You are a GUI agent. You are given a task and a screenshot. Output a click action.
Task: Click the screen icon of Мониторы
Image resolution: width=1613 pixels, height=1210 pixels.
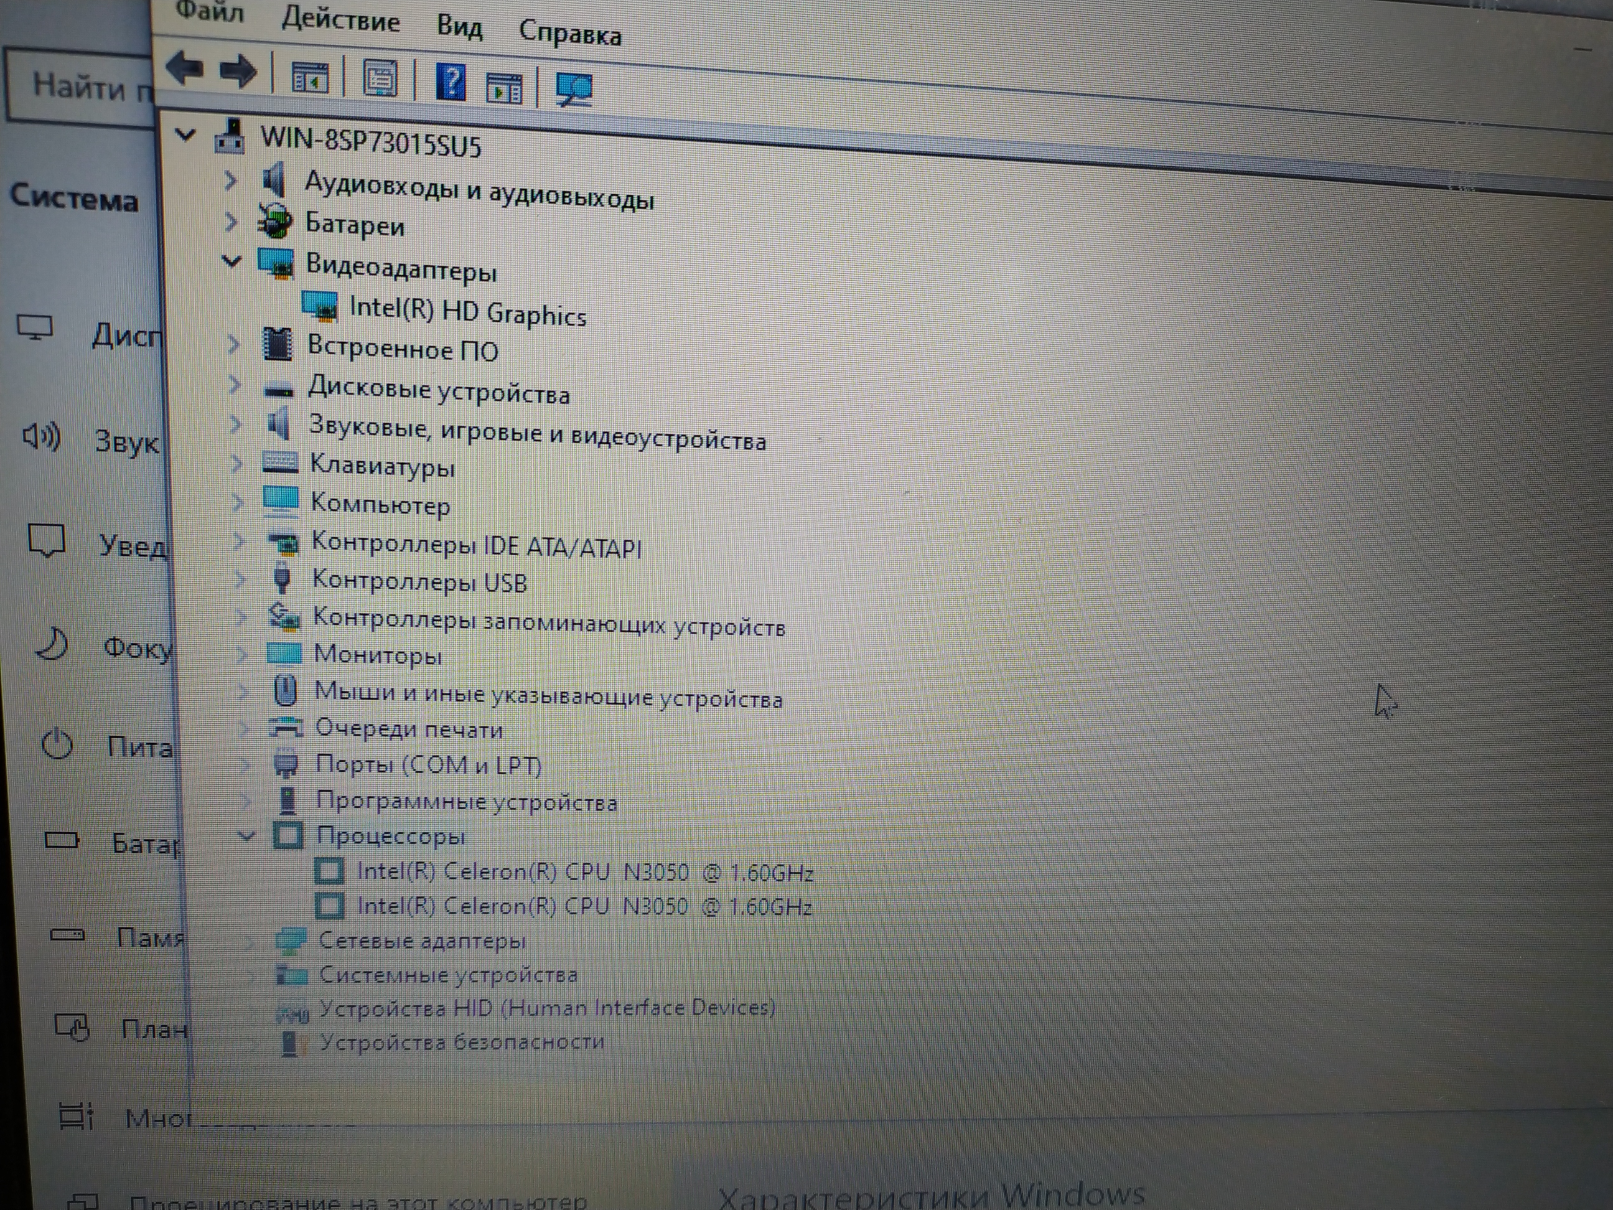point(284,653)
